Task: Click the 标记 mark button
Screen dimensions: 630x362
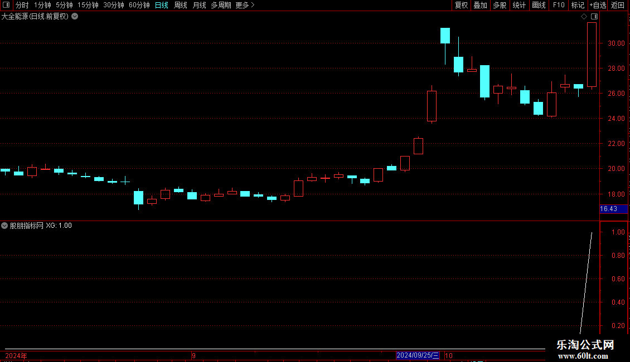Action: coord(578,5)
